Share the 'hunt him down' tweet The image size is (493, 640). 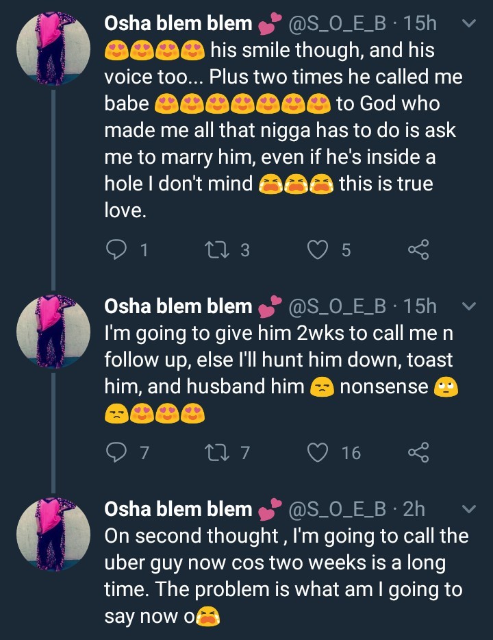click(418, 452)
